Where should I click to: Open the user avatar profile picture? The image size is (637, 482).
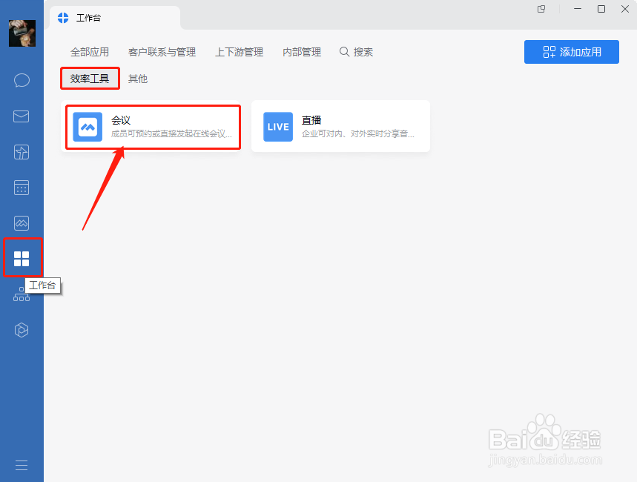(x=22, y=33)
